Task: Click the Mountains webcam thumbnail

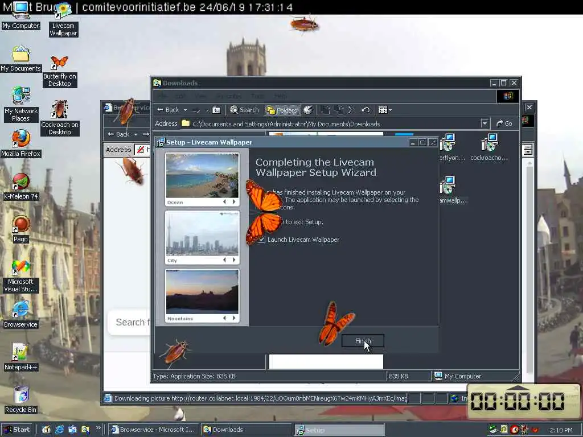Action: pos(202,292)
